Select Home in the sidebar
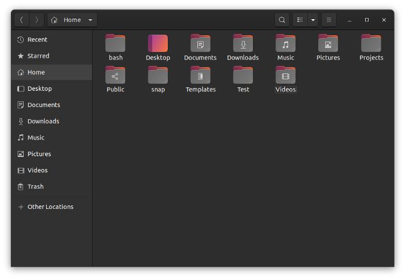The height and width of the screenshot is (279, 405). coord(51,72)
